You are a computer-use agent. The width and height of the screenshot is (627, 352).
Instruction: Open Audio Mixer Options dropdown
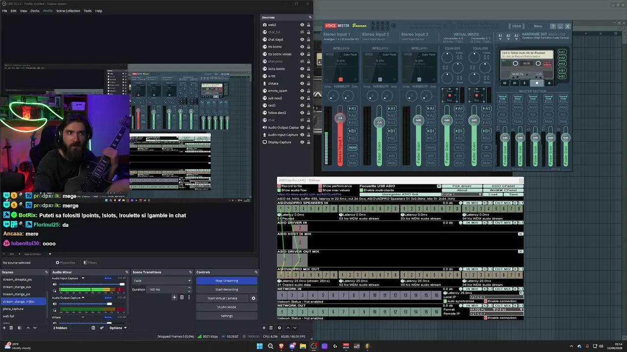click(x=118, y=328)
